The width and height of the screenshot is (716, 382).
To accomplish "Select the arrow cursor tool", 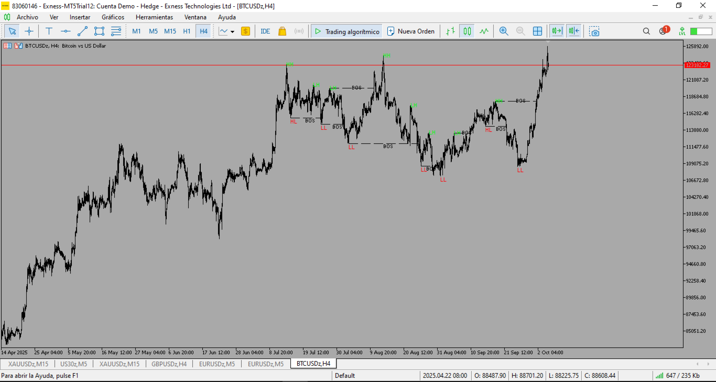I will (12, 31).
